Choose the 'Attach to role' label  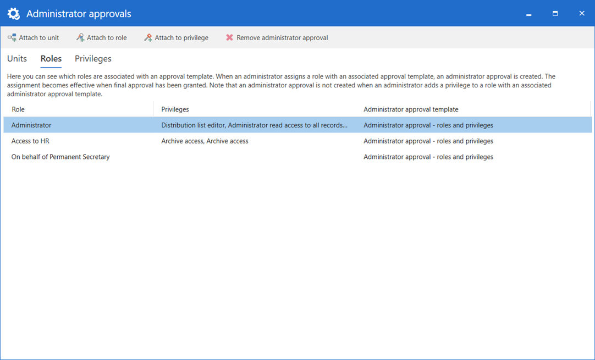[107, 37]
